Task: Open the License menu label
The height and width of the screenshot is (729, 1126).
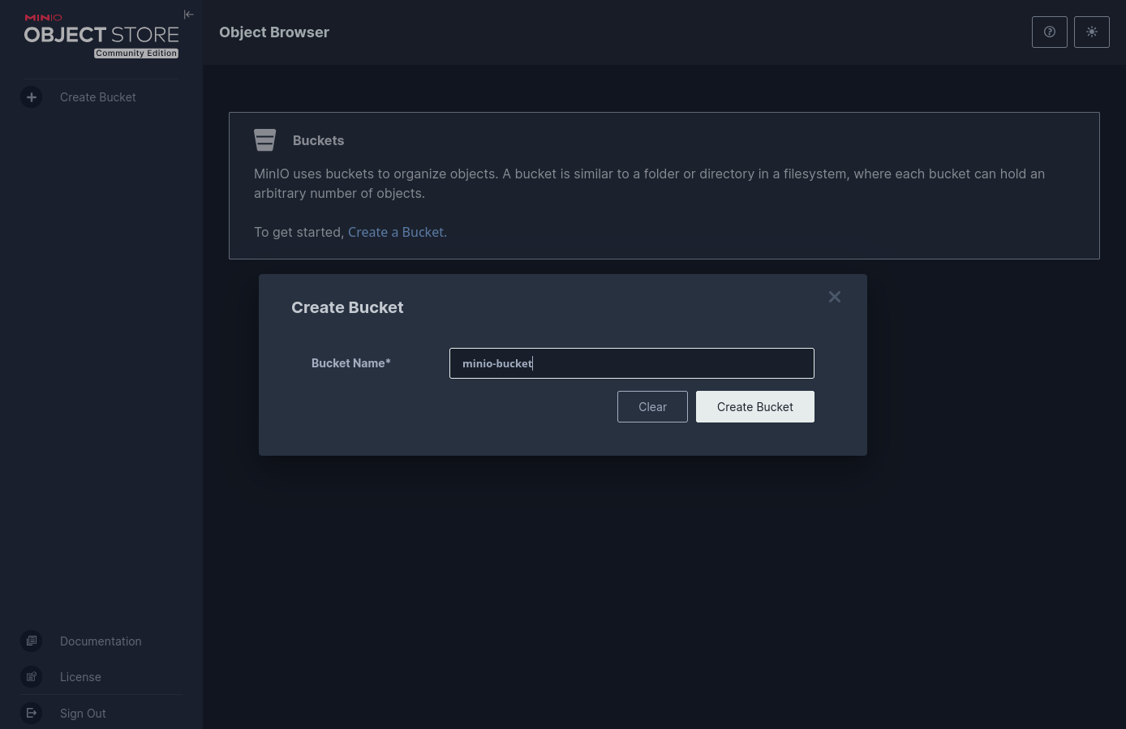Action: (x=80, y=677)
